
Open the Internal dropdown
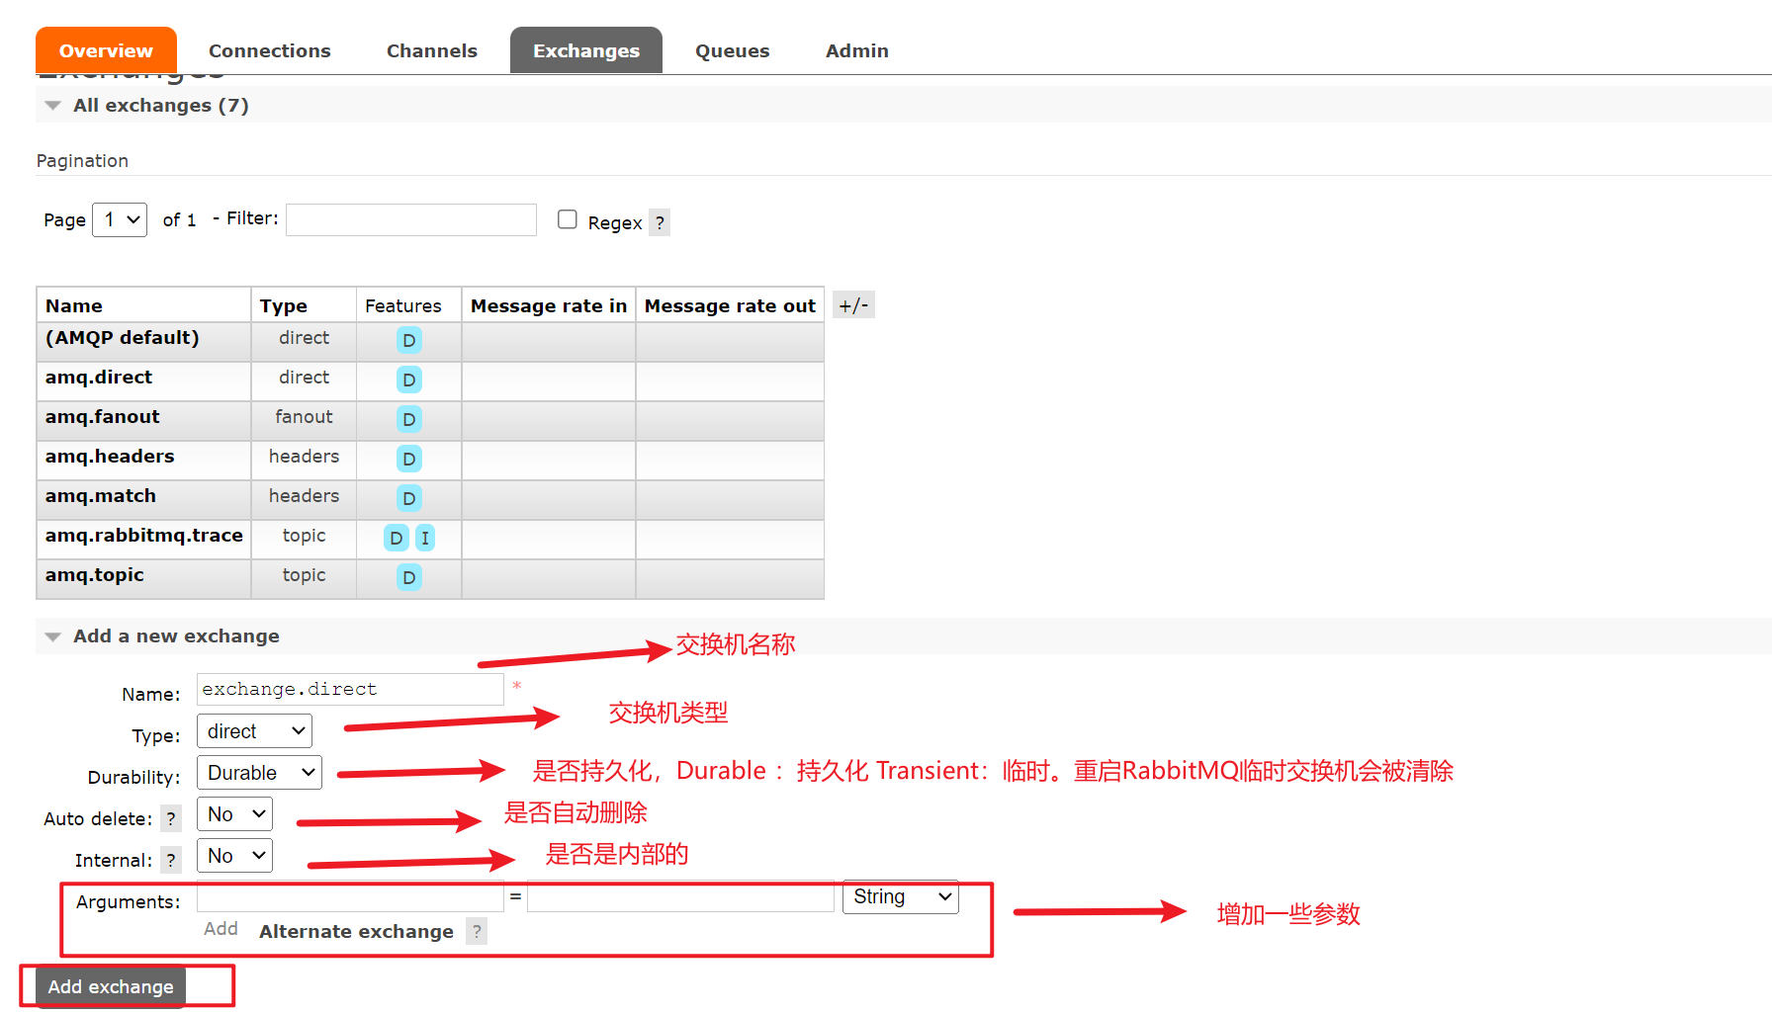234,856
